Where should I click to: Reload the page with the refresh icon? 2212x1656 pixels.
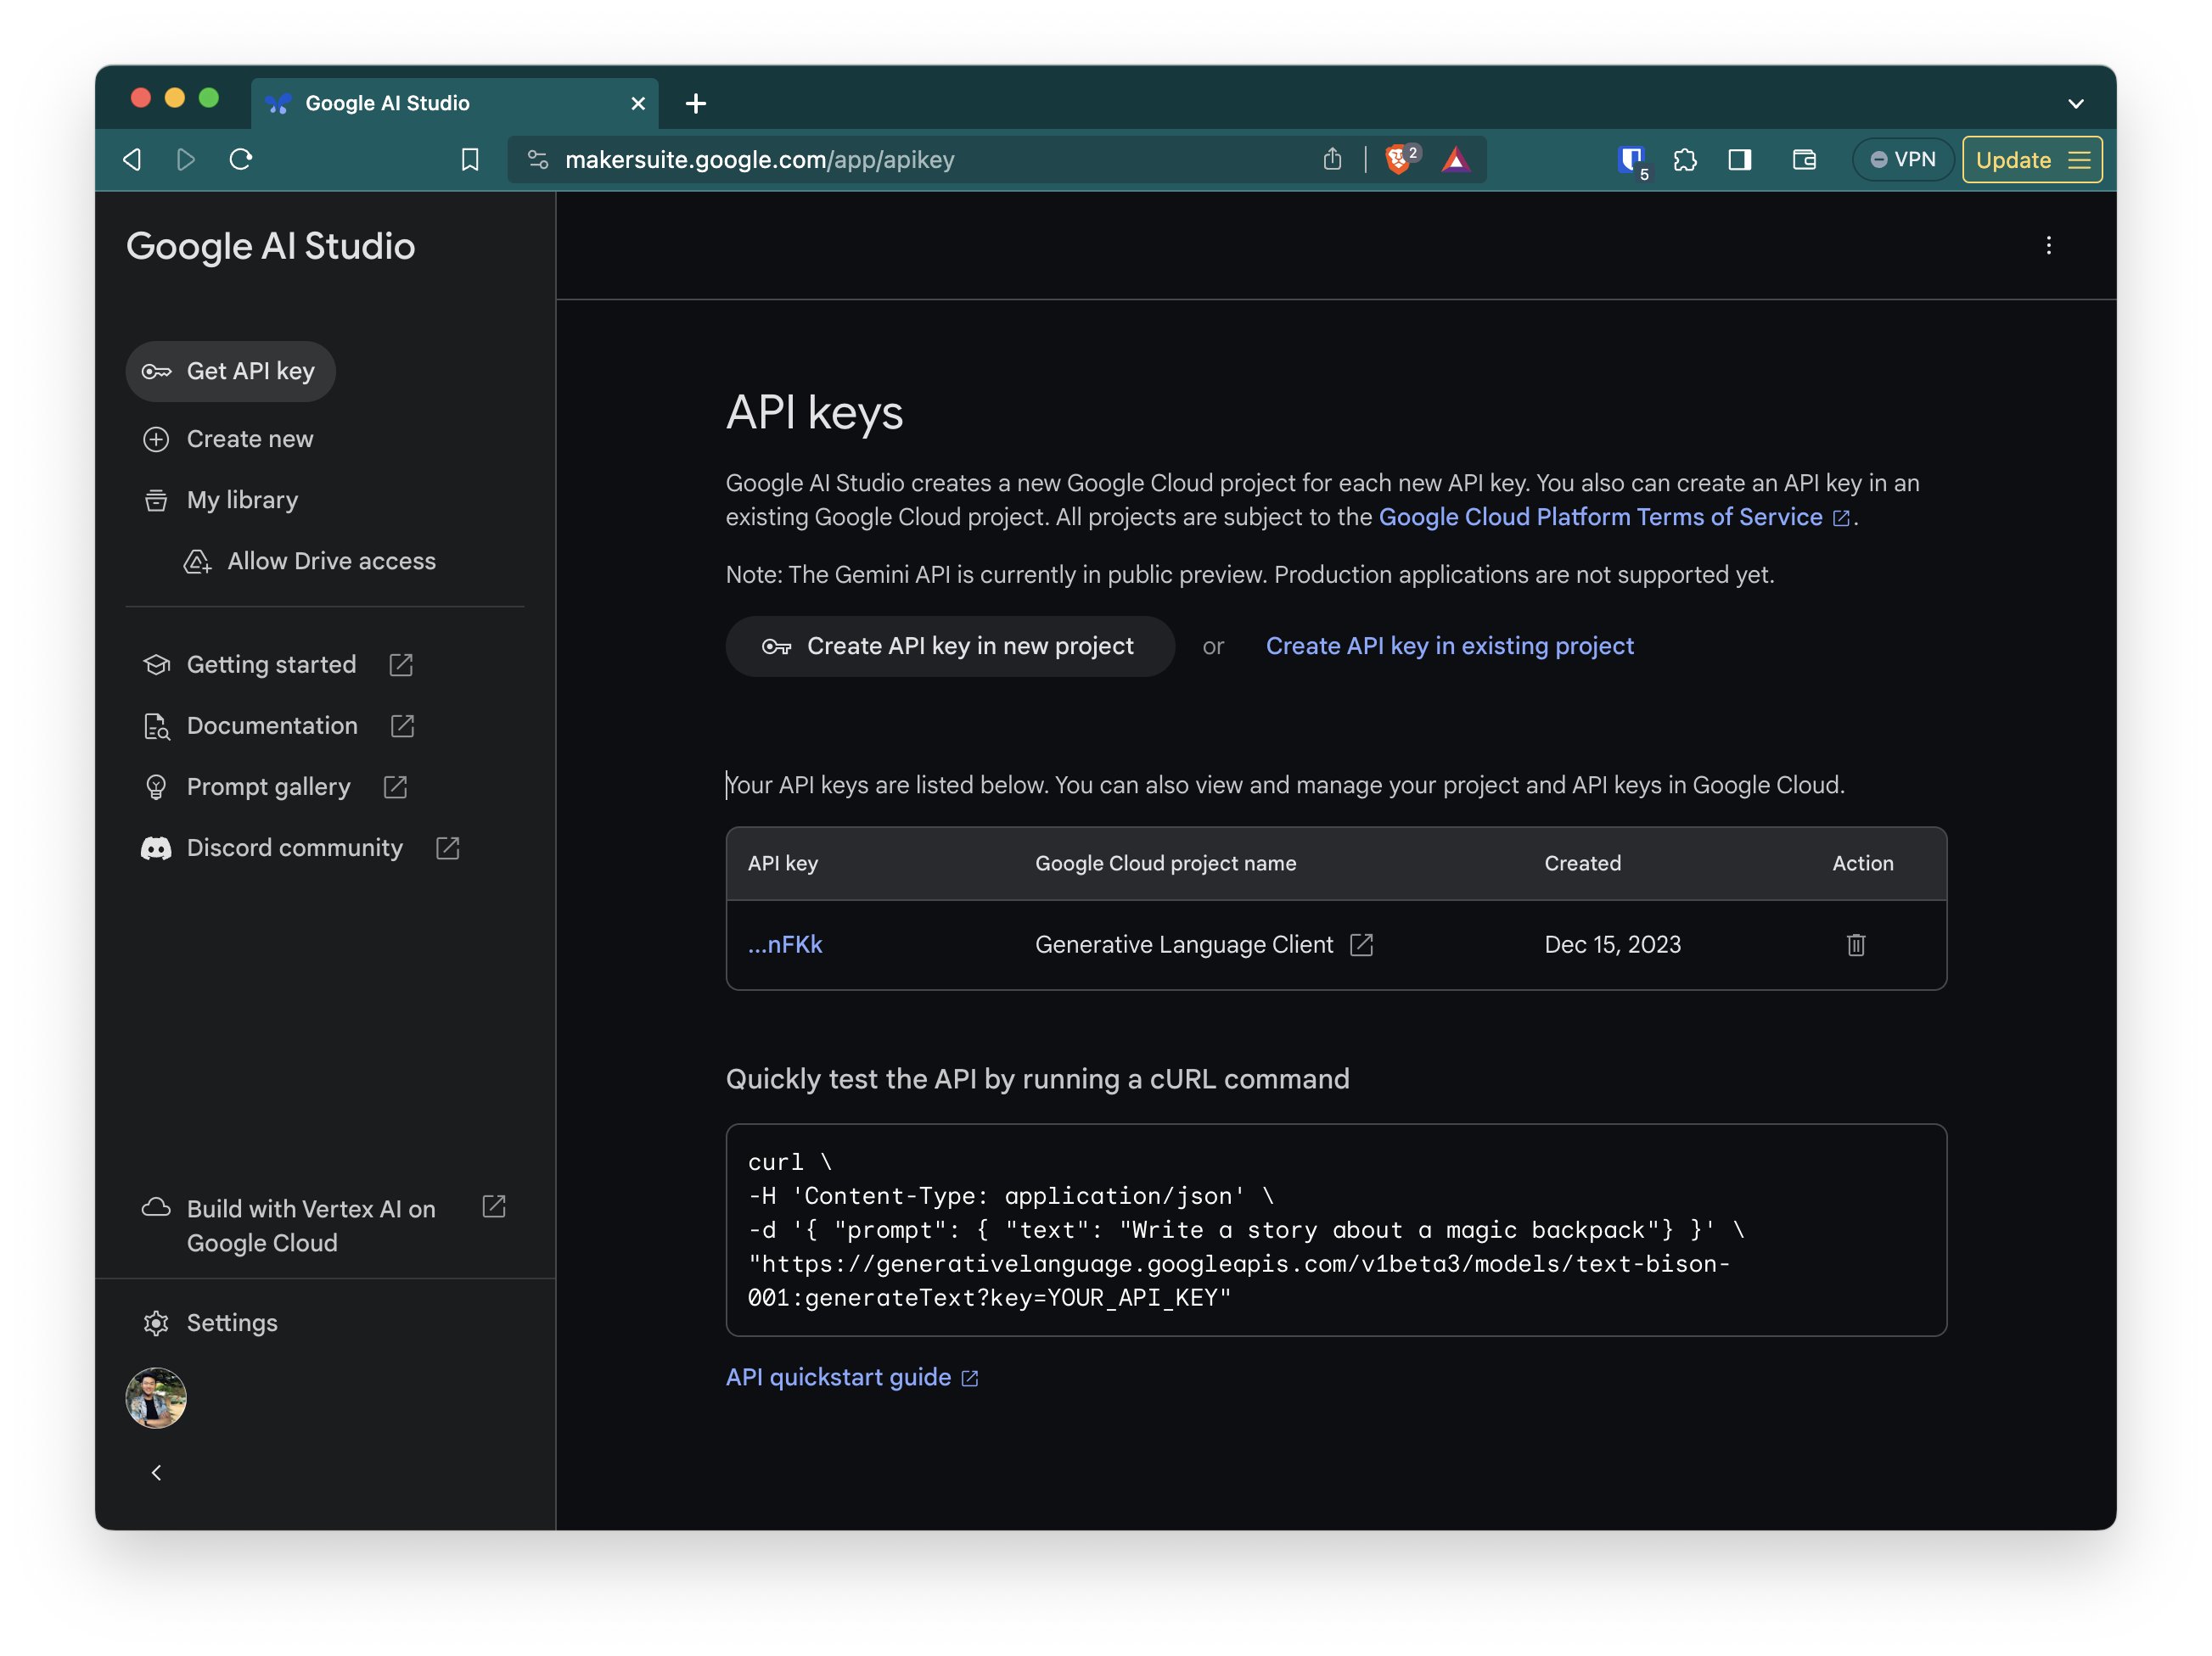tap(241, 159)
